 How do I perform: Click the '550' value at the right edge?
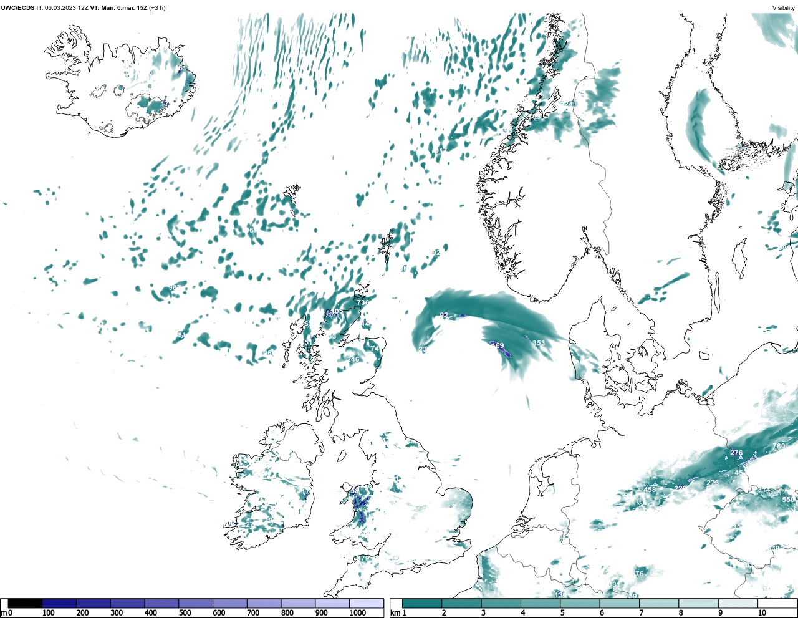click(x=789, y=500)
